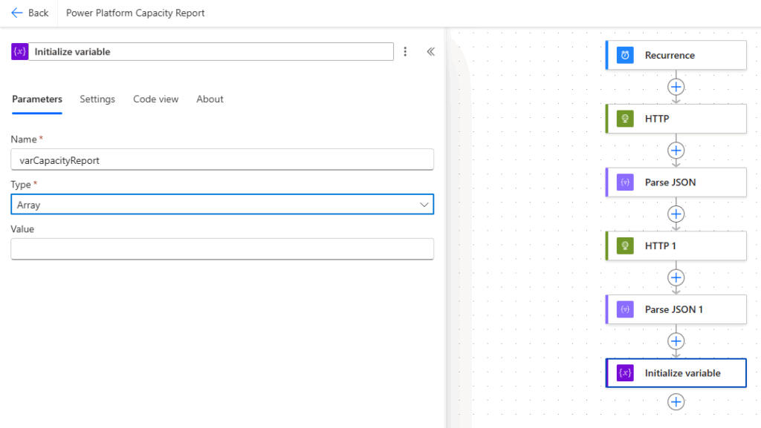Click the HTTP 1 action icon
Image resolution: width=761 pixels, height=428 pixels.
pos(625,246)
